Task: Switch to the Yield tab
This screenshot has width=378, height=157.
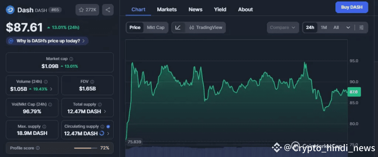Action: pyautogui.click(x=220, y=10)
